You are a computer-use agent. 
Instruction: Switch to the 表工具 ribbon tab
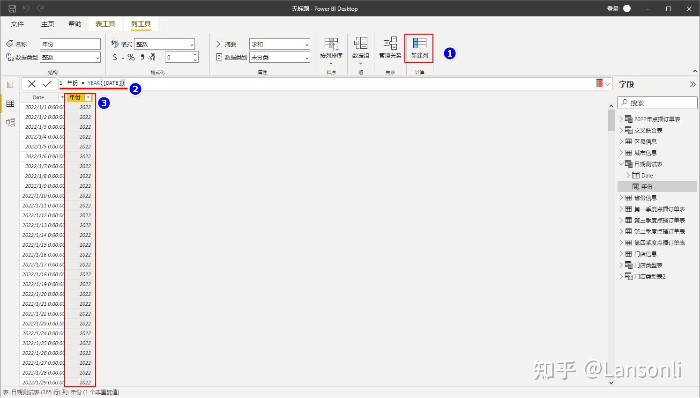tap(105, 23)
